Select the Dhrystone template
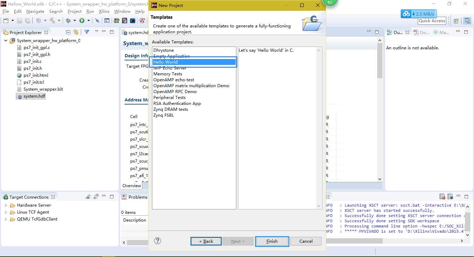Screen dimensions: 474x257 (163, 50)
